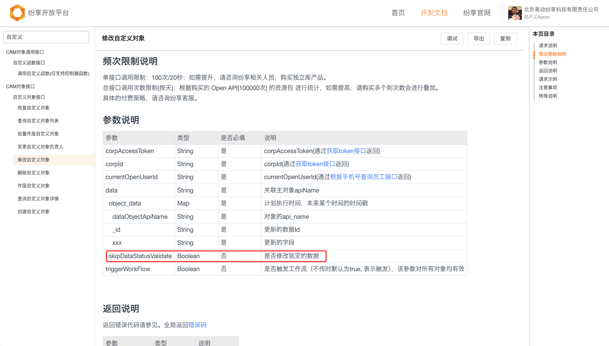Click the 调试 button
This screenshot has height=346, width=609.
(452, 39)
